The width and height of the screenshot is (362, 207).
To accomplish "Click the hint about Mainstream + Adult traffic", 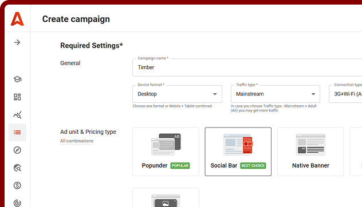I will [274, 108].
